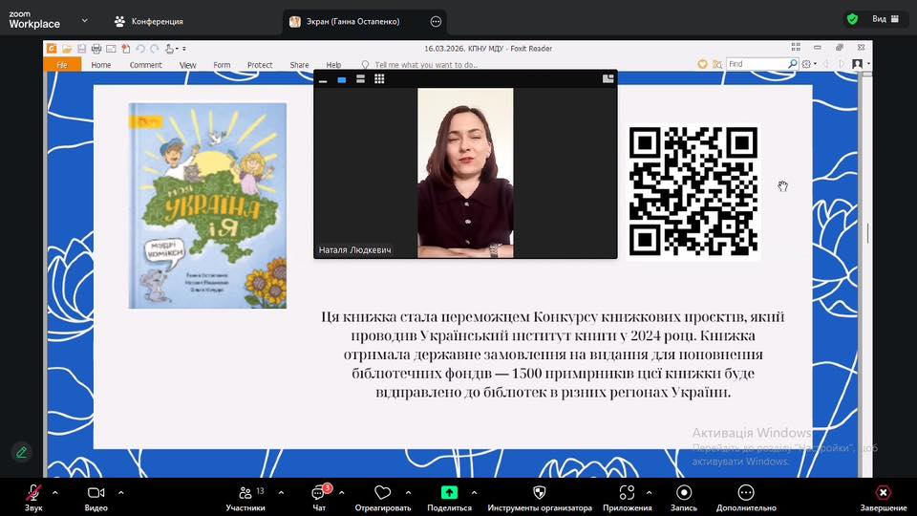Open the Приложения apps icon
917x516 pixels.
(x=627, y=495)
